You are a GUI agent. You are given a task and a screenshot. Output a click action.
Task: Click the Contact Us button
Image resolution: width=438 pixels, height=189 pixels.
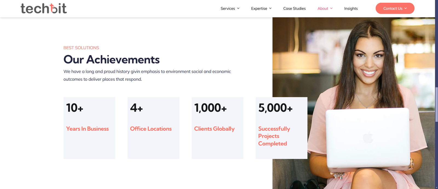[395, 8]
